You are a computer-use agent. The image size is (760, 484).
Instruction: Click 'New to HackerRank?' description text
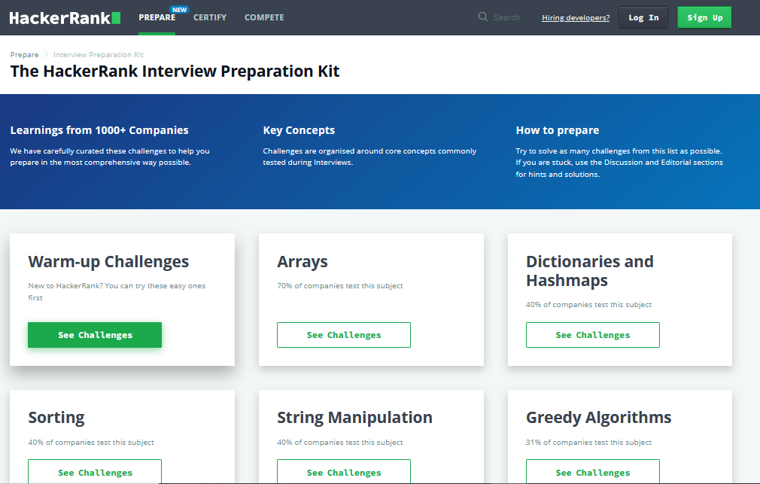(x=117, y=291)
